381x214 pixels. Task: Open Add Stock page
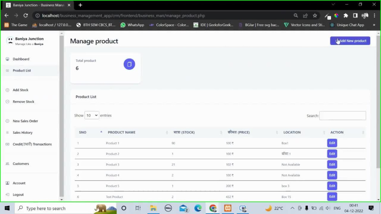coord(21,90)
